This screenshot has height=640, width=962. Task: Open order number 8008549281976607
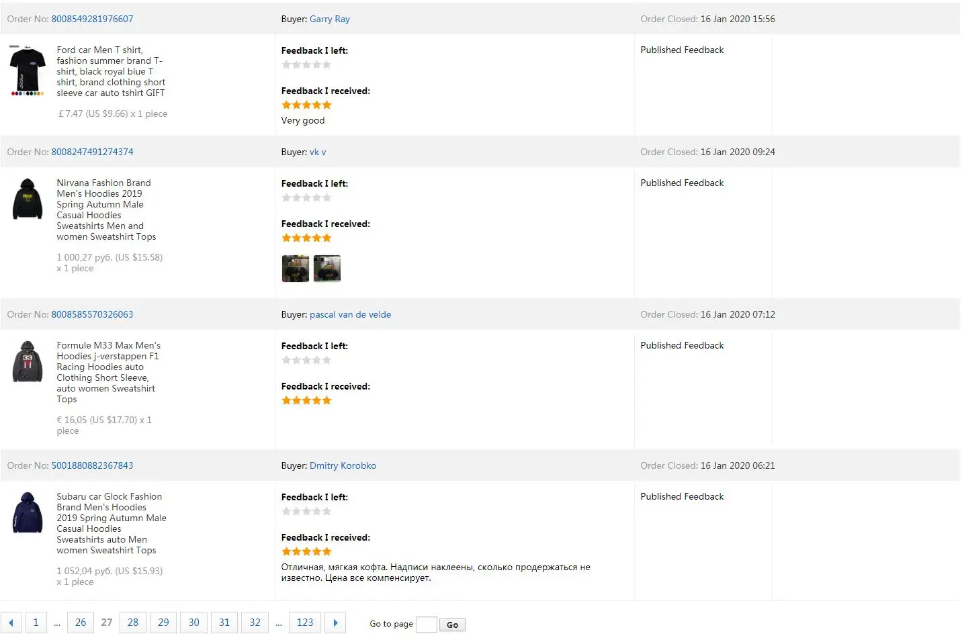92,19
